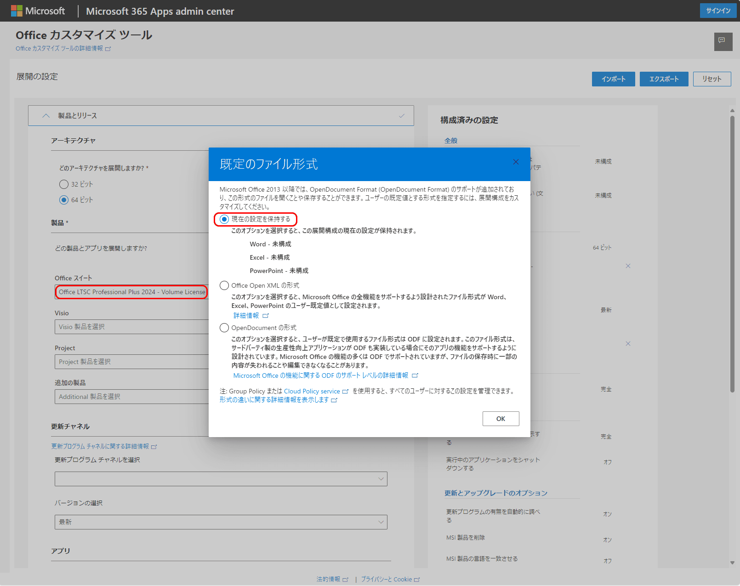Open the Visio 製品を選択 dropdown
Viewport: 740px width, 586px height.
coord(132,327)
